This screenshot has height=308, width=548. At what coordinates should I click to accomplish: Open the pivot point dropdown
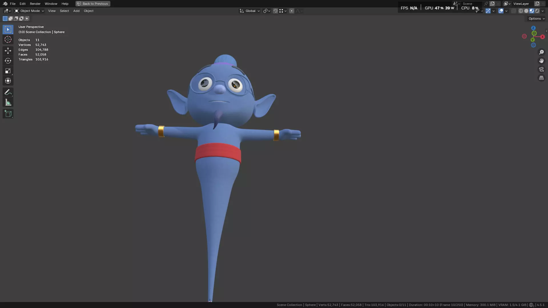[x=267, y=11]
